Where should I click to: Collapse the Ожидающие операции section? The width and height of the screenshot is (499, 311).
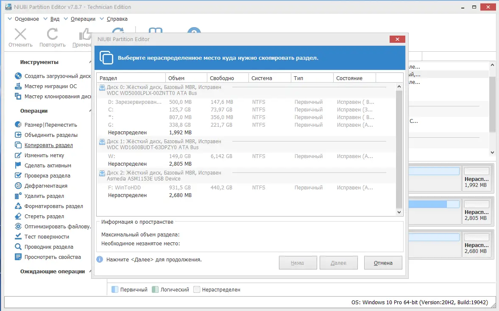point(90,271)
